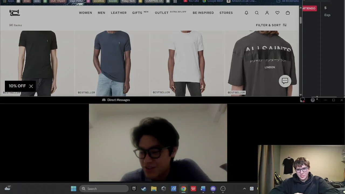Open the FILTER & SORT panel

[x=271, y=25]
